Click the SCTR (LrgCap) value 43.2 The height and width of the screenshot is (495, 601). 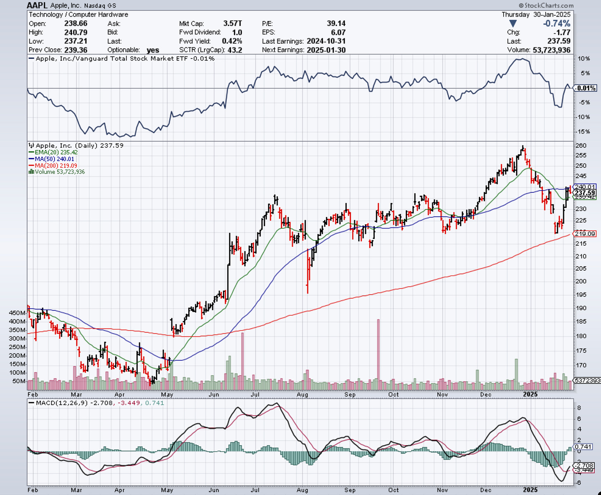click(235, 50)
